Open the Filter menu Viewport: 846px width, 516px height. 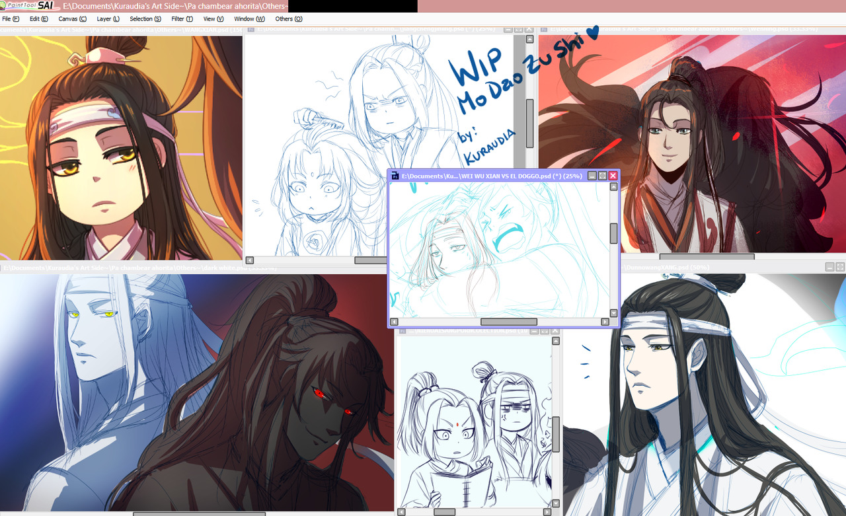(x=182, y=18)
